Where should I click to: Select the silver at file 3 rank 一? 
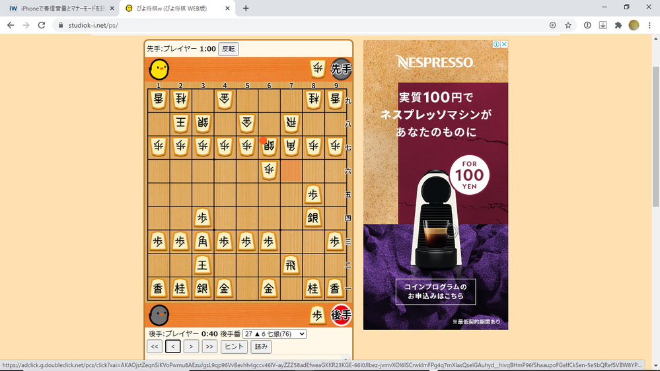point(202,288)
